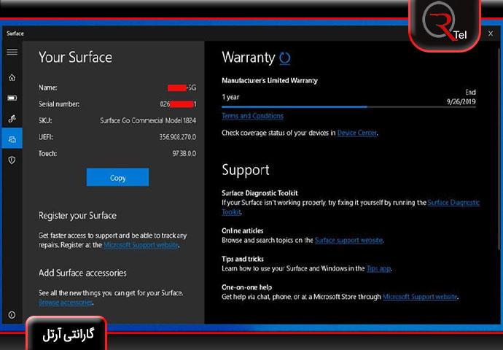This screenshot has height=350, width=503.
Task: Click the Surface Diagnostic Toolkit heading
Action: [x=260, y=193]
